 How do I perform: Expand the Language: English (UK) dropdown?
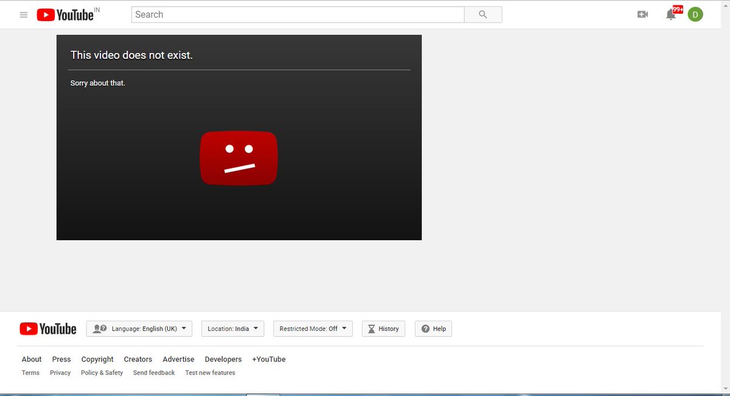point(139,328)
